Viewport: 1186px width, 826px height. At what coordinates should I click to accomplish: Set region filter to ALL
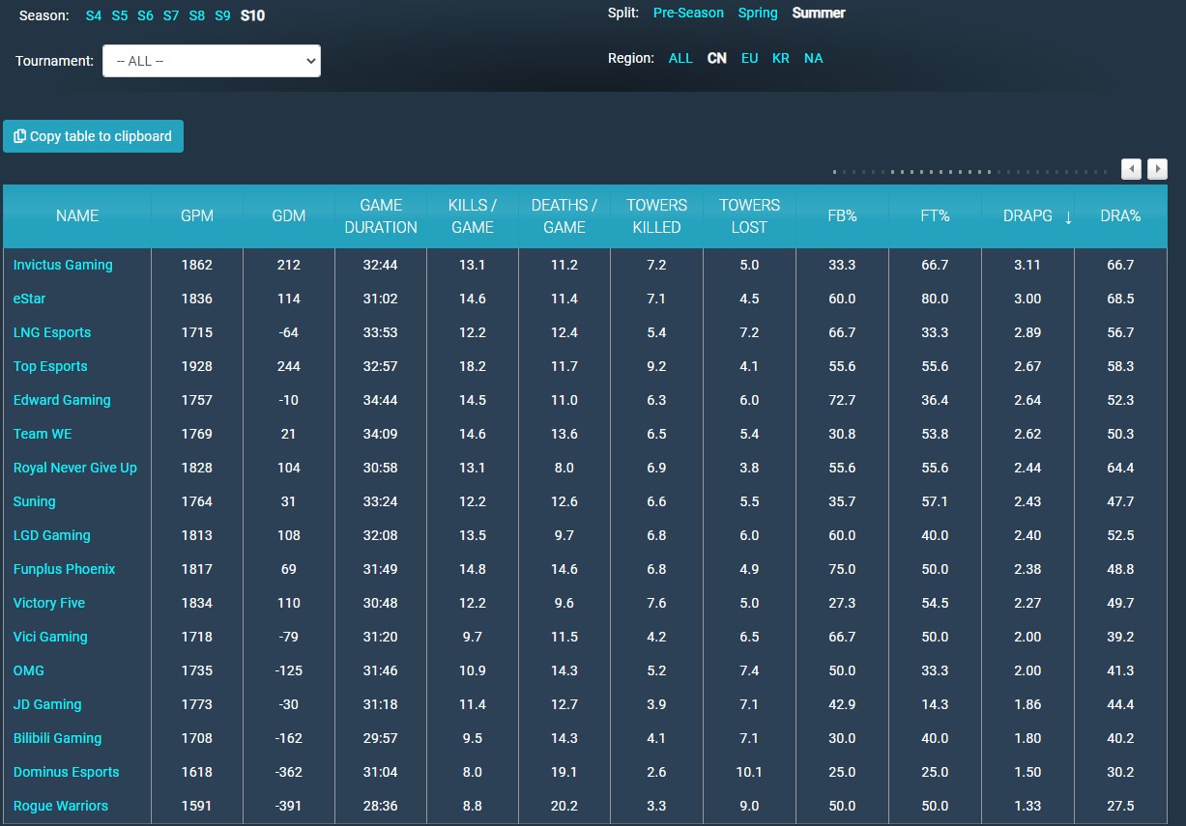[x=680, y=58]
